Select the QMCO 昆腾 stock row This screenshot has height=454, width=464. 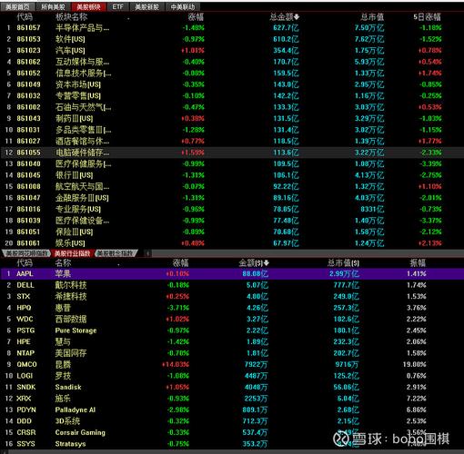(232, 364)
